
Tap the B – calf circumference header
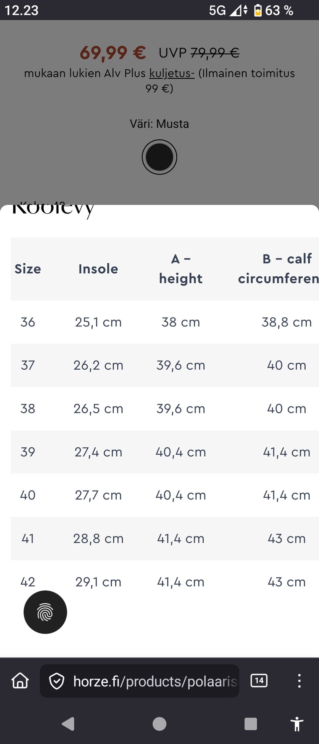[278, 269]
